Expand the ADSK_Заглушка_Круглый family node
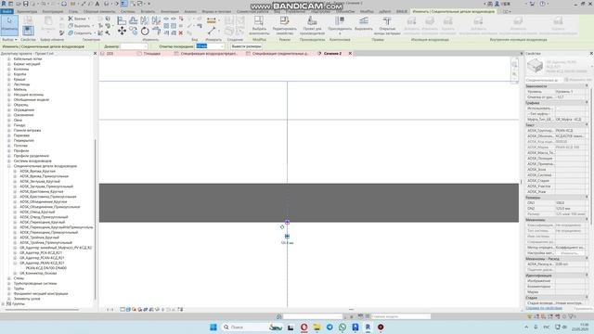Screen dimensions: 594x334 point(15,182)
